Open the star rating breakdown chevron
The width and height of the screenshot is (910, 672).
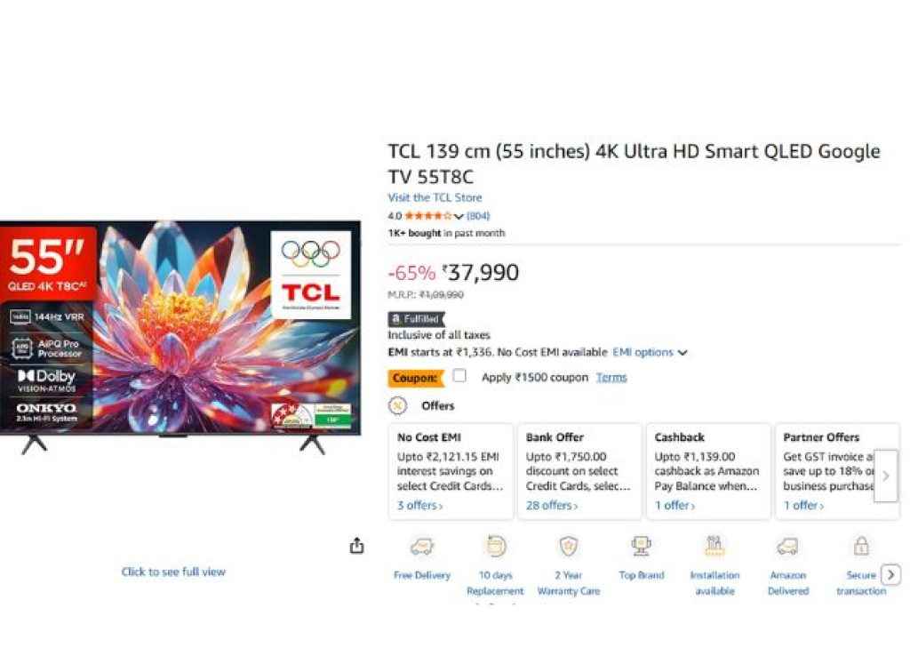(x=459, y=216)
